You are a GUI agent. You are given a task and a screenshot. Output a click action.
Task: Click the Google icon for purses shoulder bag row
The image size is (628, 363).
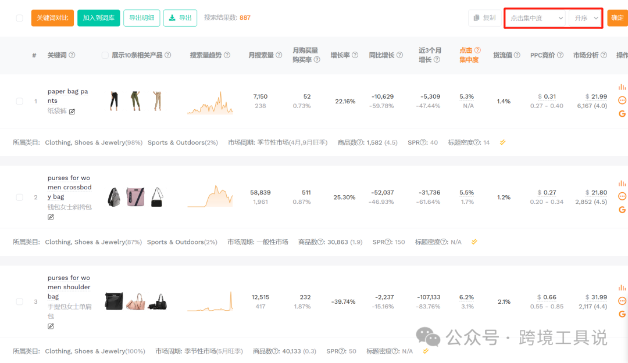point(622,314)
